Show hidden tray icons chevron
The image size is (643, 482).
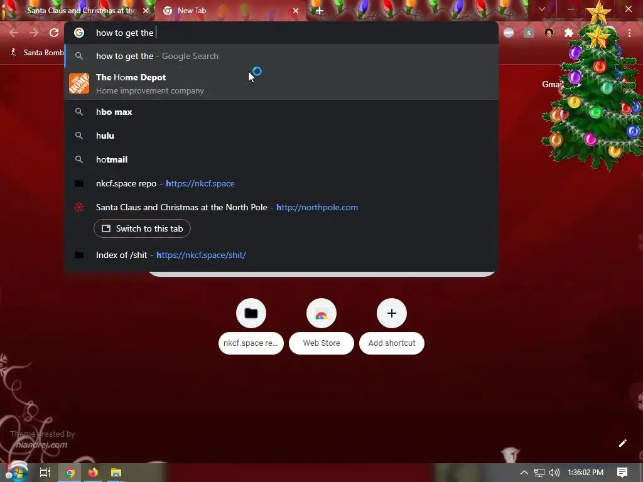point(524,473)
